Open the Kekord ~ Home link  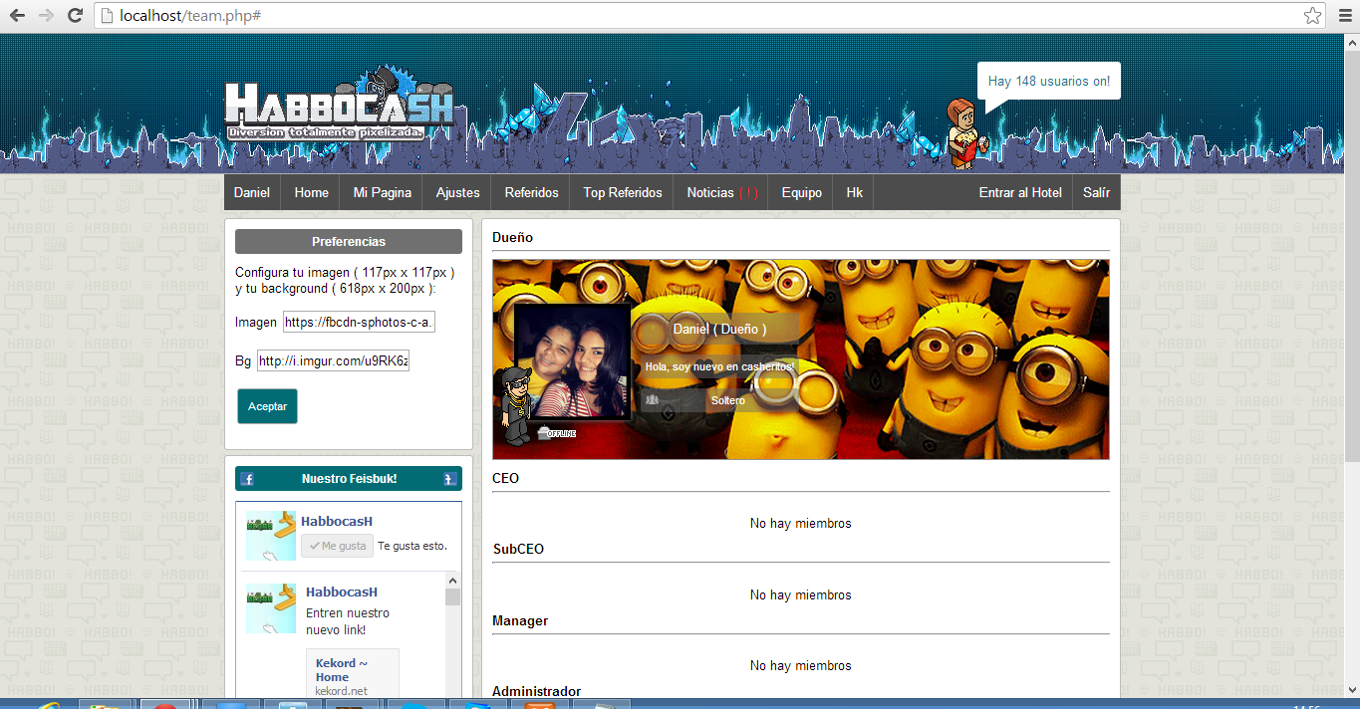coord(342,670)
